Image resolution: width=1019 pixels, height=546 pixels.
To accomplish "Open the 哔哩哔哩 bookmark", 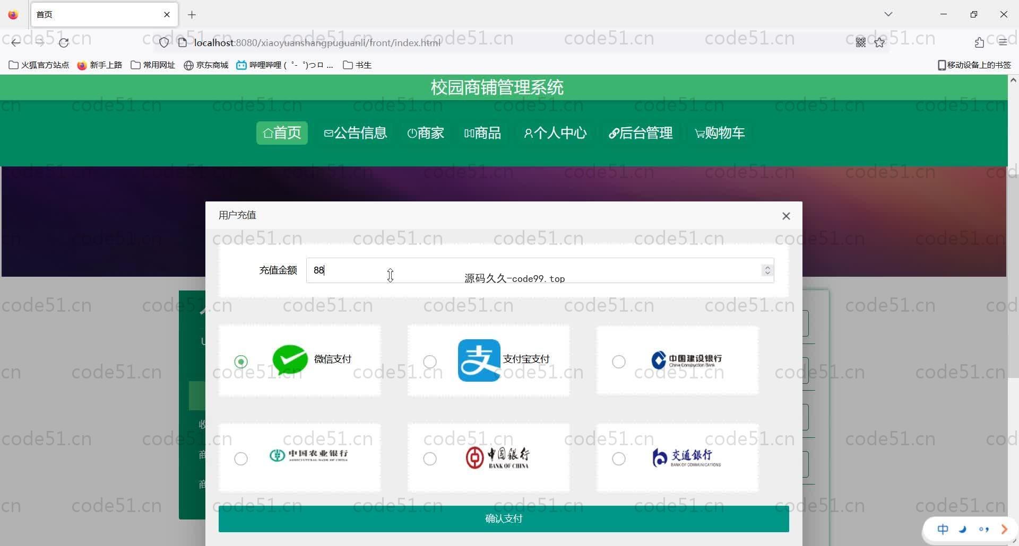I will tap(285, 65).
